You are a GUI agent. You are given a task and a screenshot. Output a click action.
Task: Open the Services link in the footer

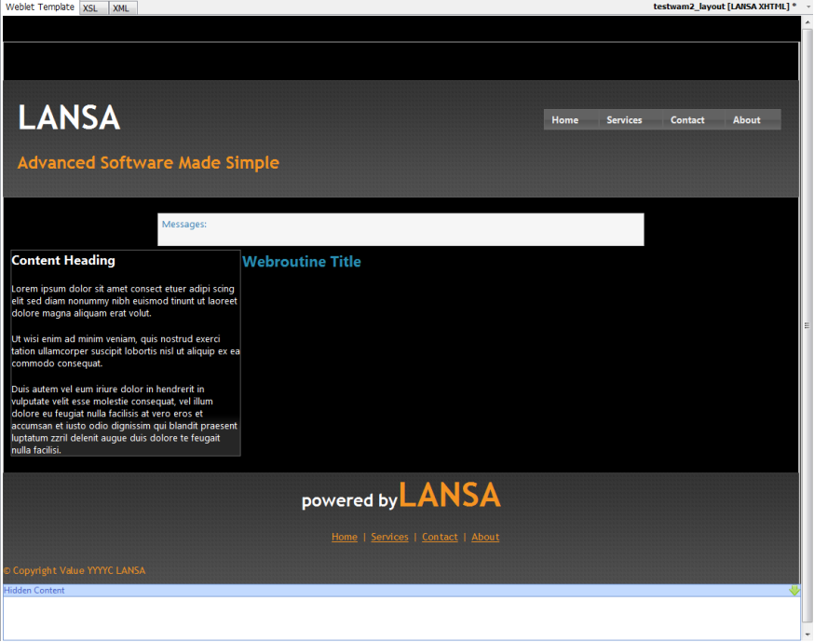coord(389,537)
